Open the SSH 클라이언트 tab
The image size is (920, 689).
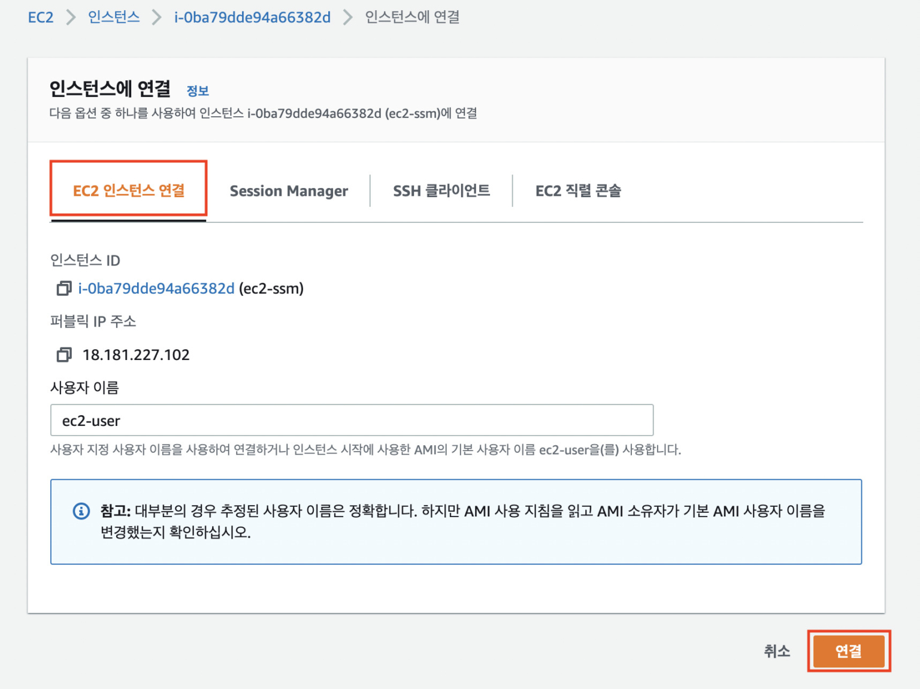pyautogui.click(x=441, y=191)
